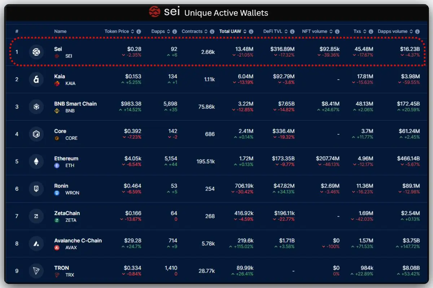The image size is (433, 288).
Task: Click the Ronin chain name
Action: tap(61, 186)
